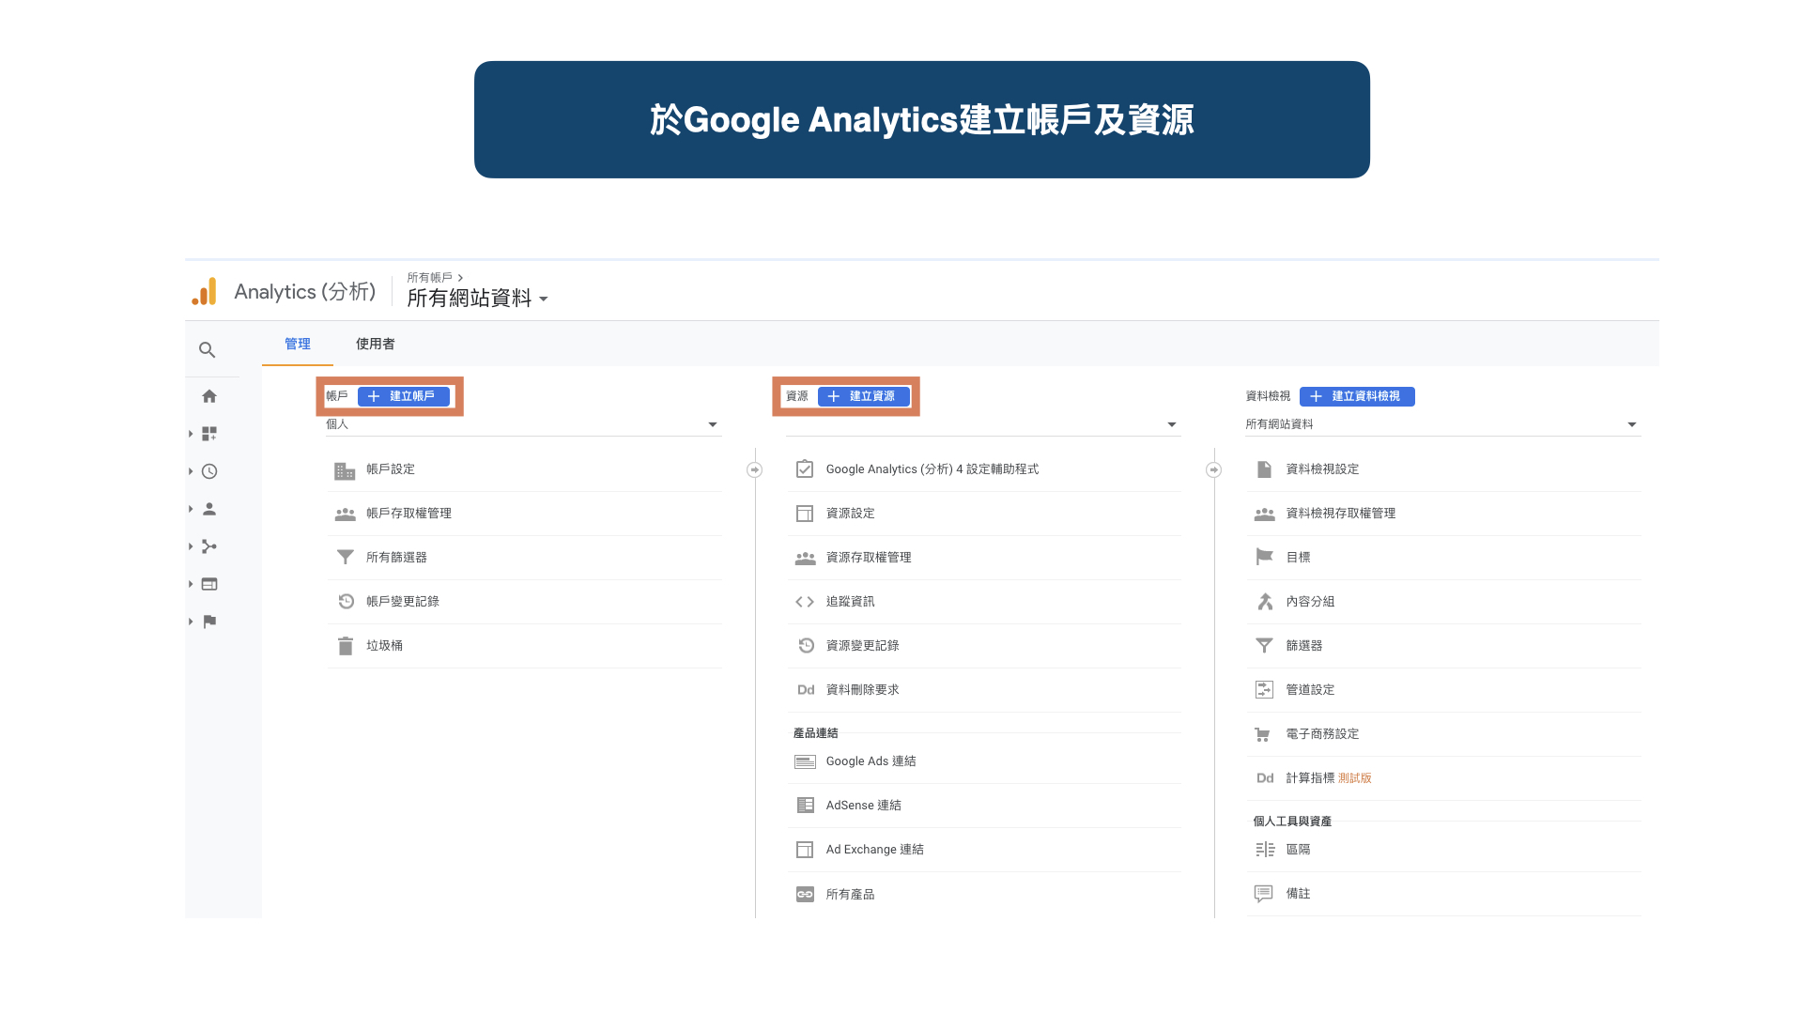Click the 產品連結 section heading

(x=815, y=733)
